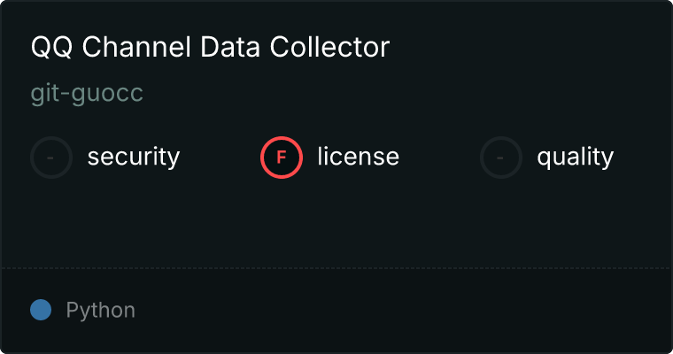Click the letter F inside the license badge

282,158
